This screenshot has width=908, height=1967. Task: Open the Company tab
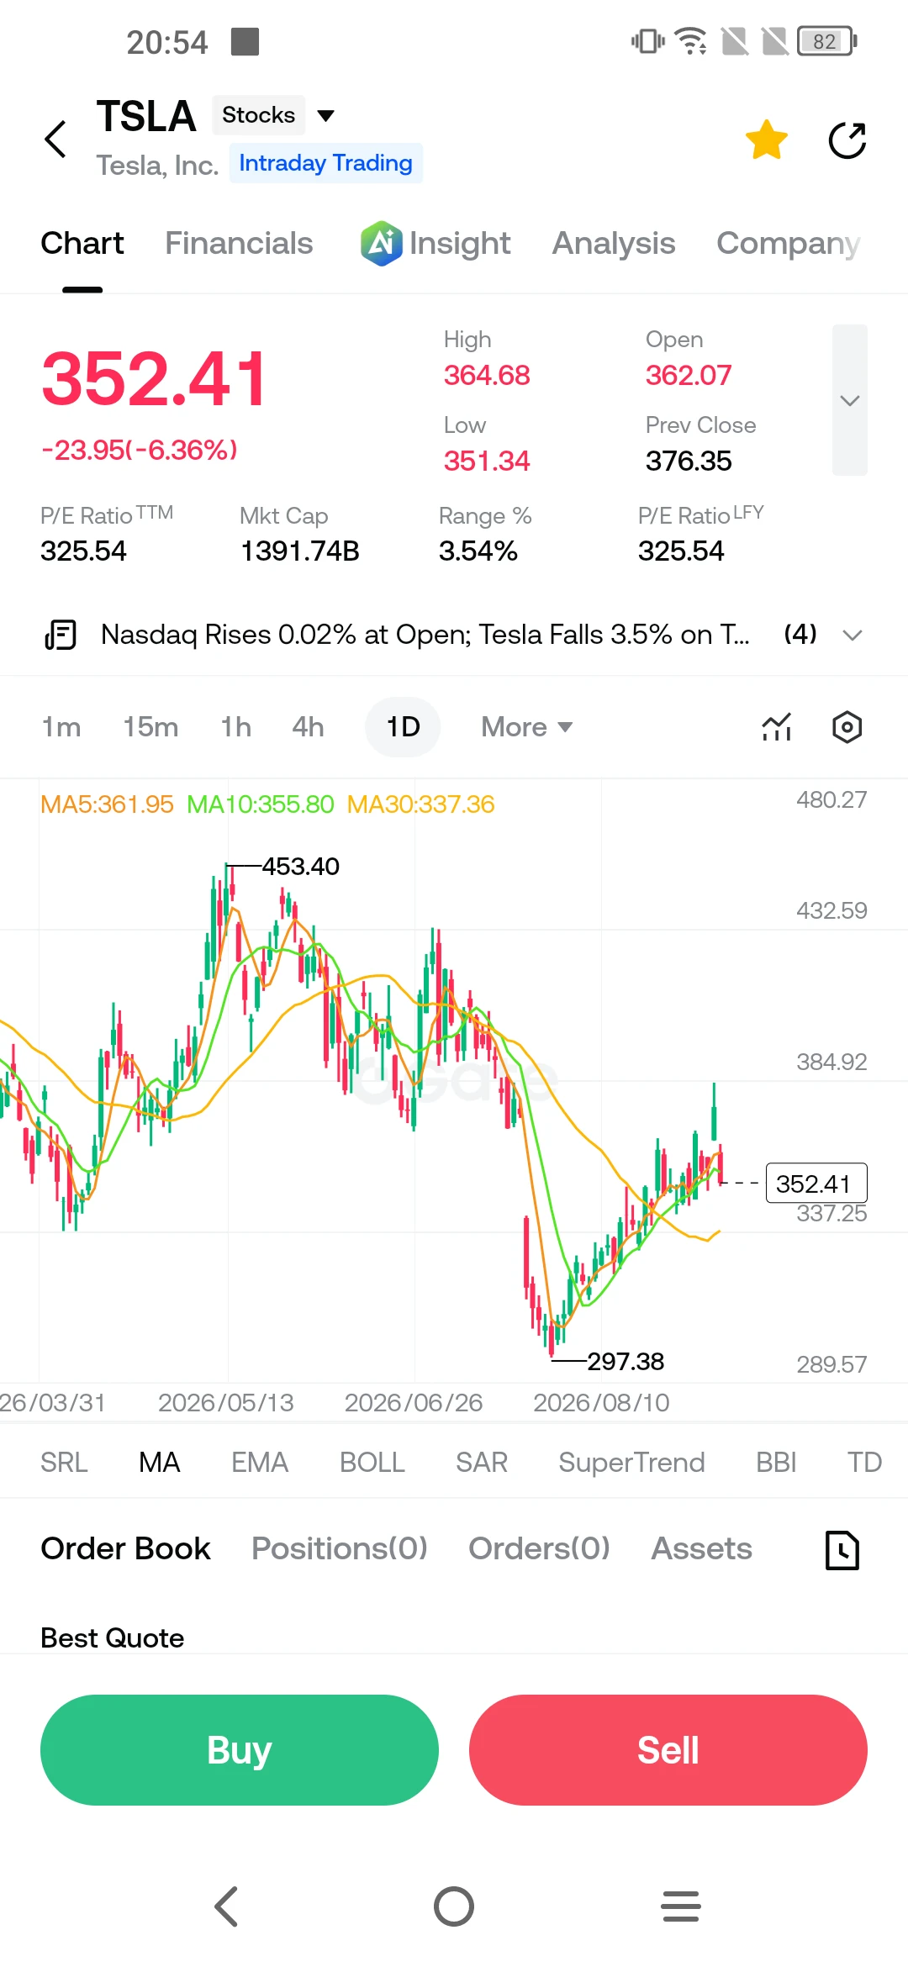pyautogui.click(x=789, y=243)
